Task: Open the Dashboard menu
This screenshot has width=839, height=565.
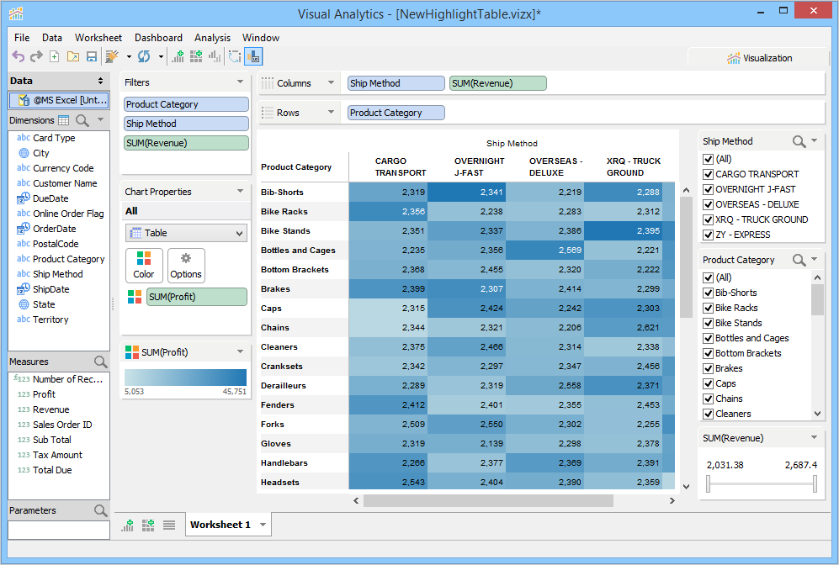Action: (158, 38)
